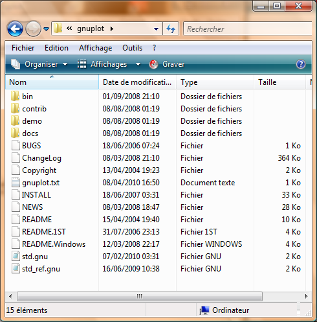Show parent locations via double chevron
The image size is (317, 322).
coord(69,29)
